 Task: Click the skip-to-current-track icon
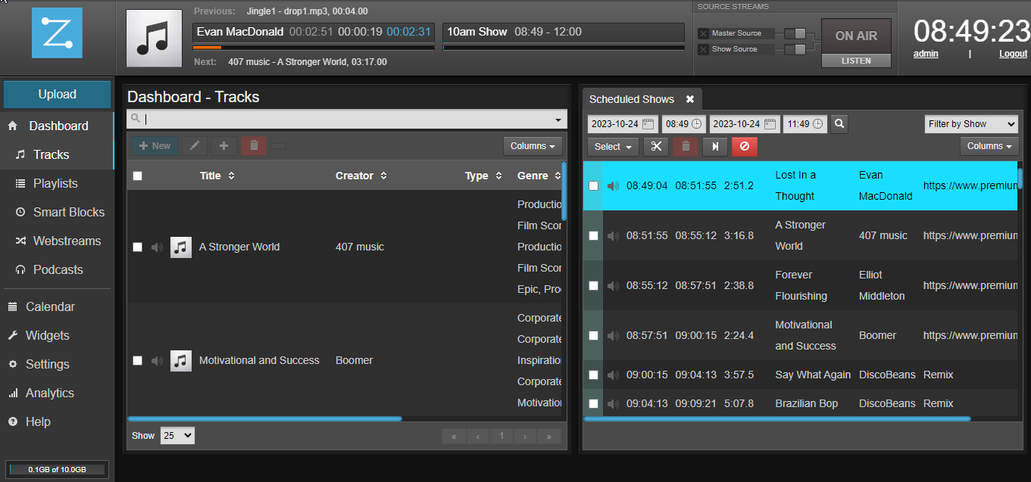click(714, 146)
